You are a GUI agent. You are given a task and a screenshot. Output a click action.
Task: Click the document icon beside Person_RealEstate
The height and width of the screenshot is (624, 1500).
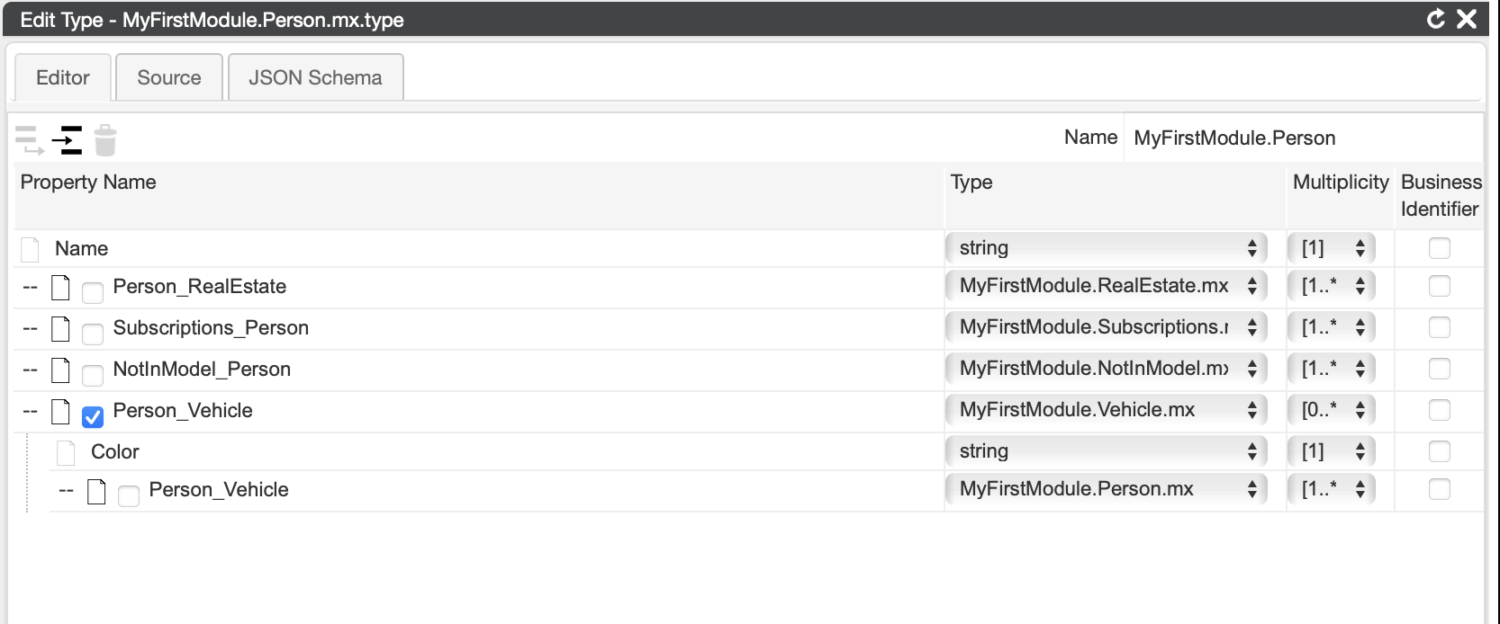tap(60, 287)
